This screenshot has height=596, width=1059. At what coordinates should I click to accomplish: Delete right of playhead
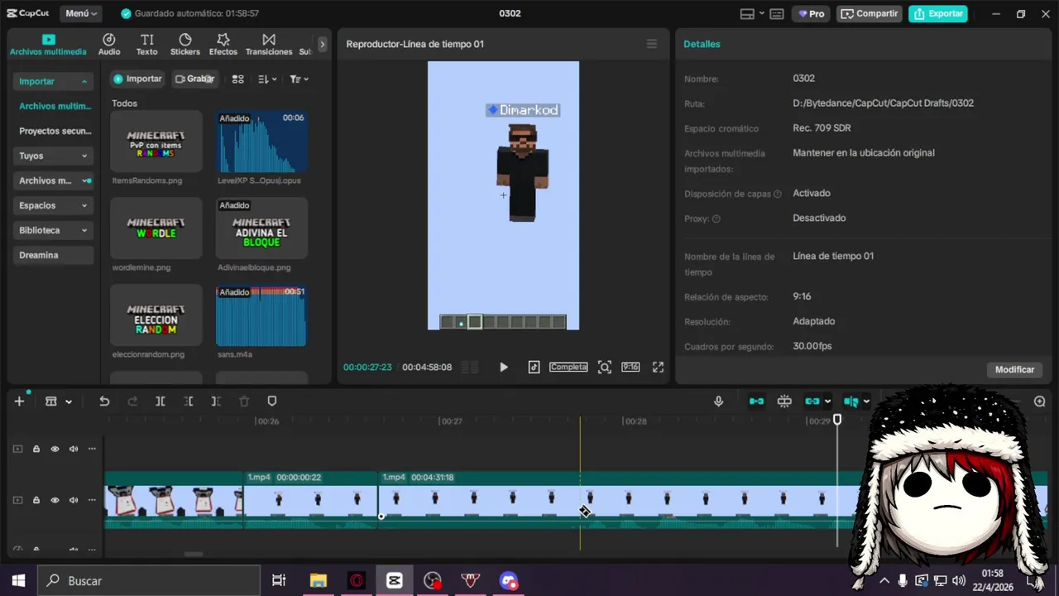click(216, 401)
